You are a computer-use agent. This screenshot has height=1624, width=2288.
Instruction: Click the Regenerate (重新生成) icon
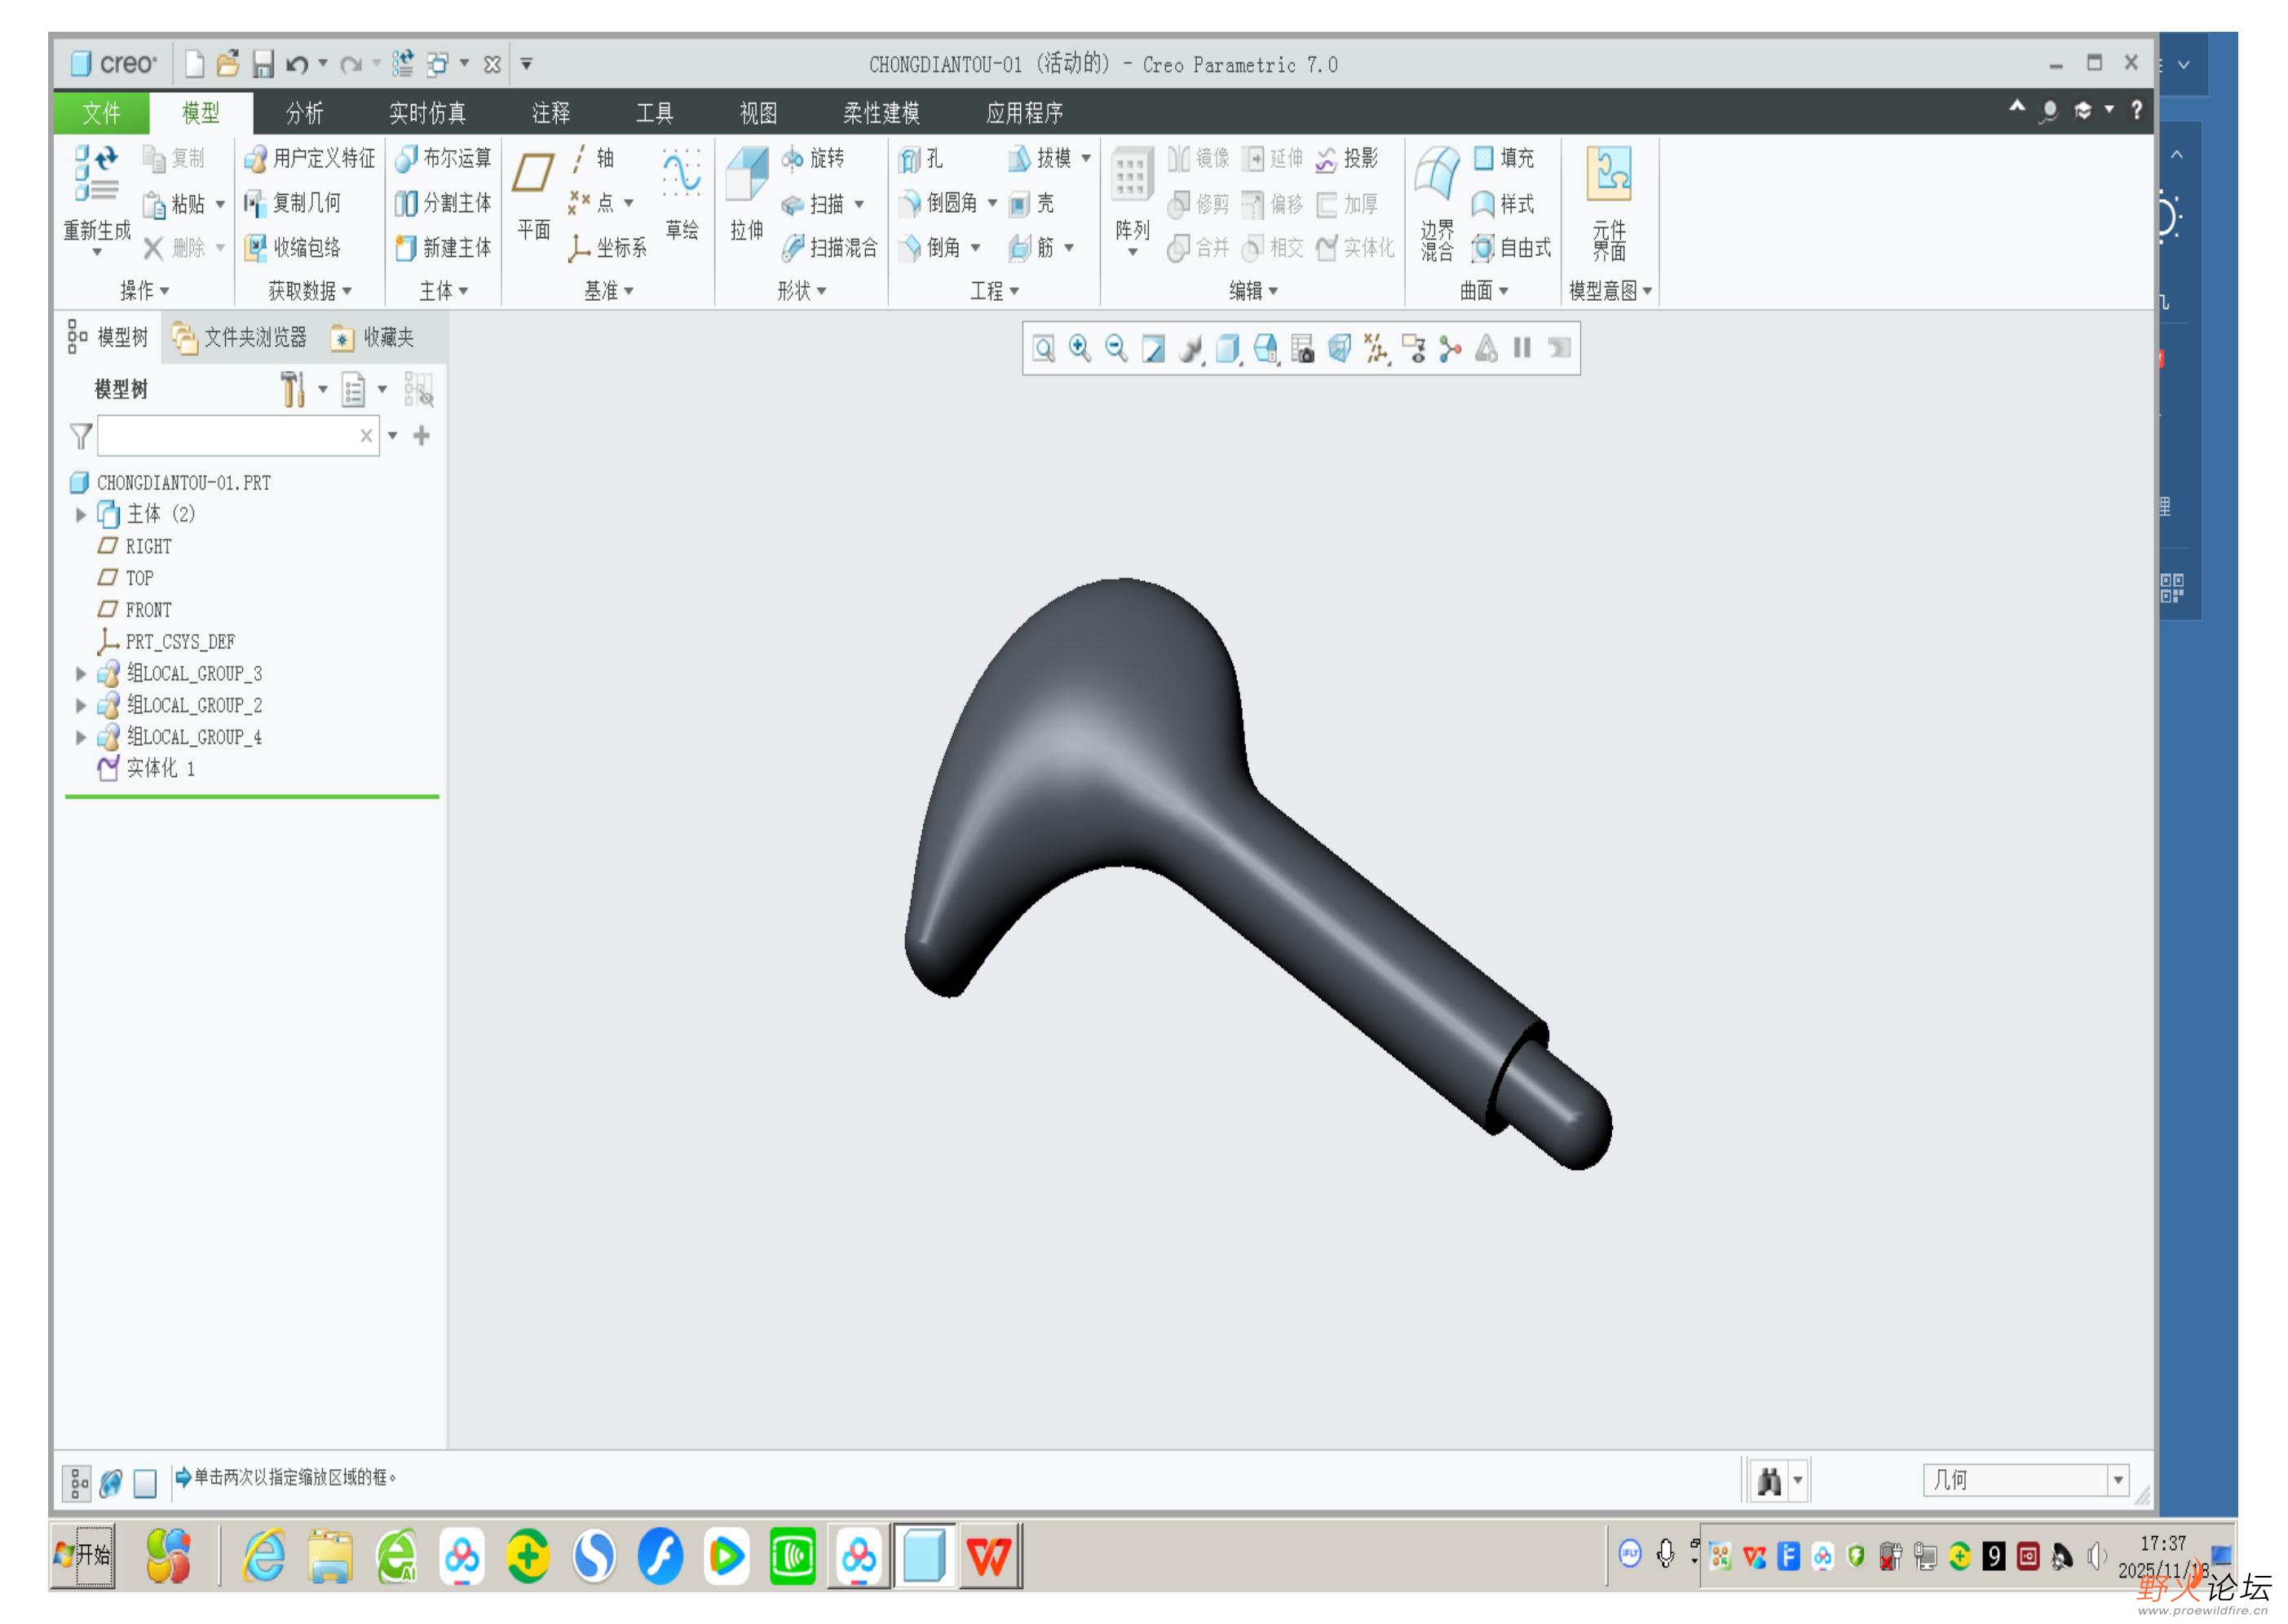[96, 176]
